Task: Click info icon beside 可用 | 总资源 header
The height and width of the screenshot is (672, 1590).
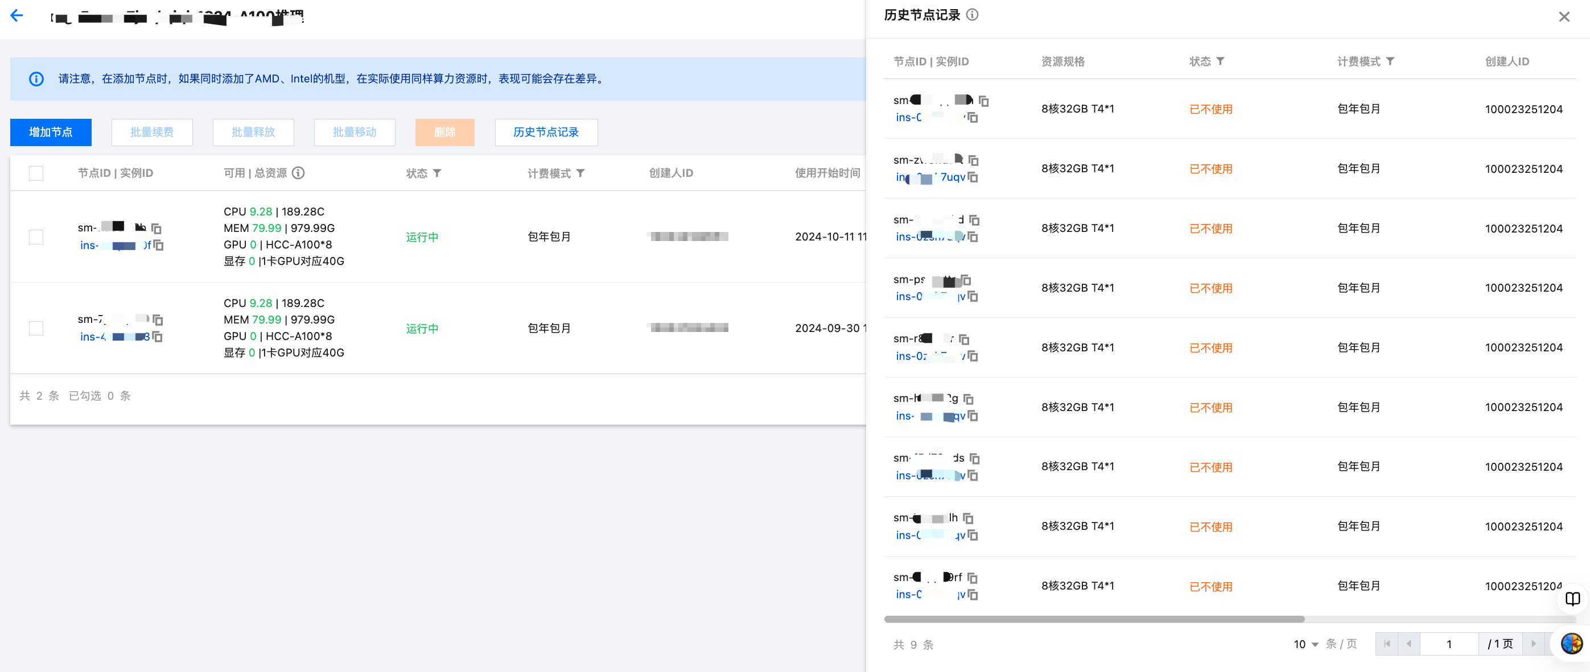Action: pos(298,173)
